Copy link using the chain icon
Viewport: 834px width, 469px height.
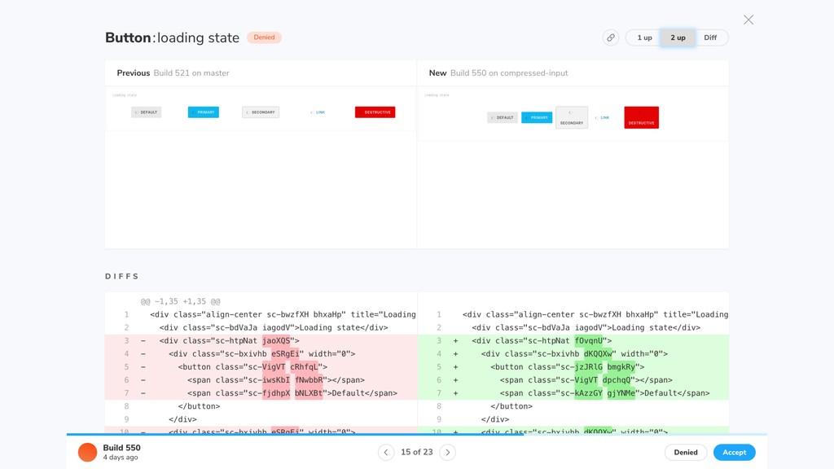tap(611, 37)
